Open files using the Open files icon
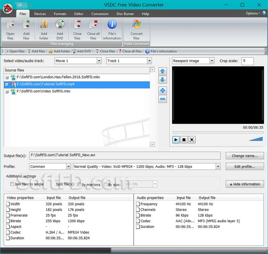The height and width of the screenshot is (254, 268). coord(10,29)
